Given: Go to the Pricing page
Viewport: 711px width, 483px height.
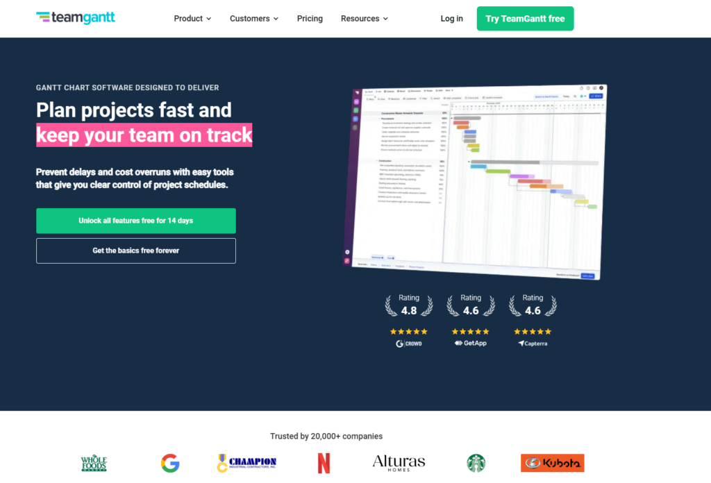Looking at the screenshot, I should 310,19.
